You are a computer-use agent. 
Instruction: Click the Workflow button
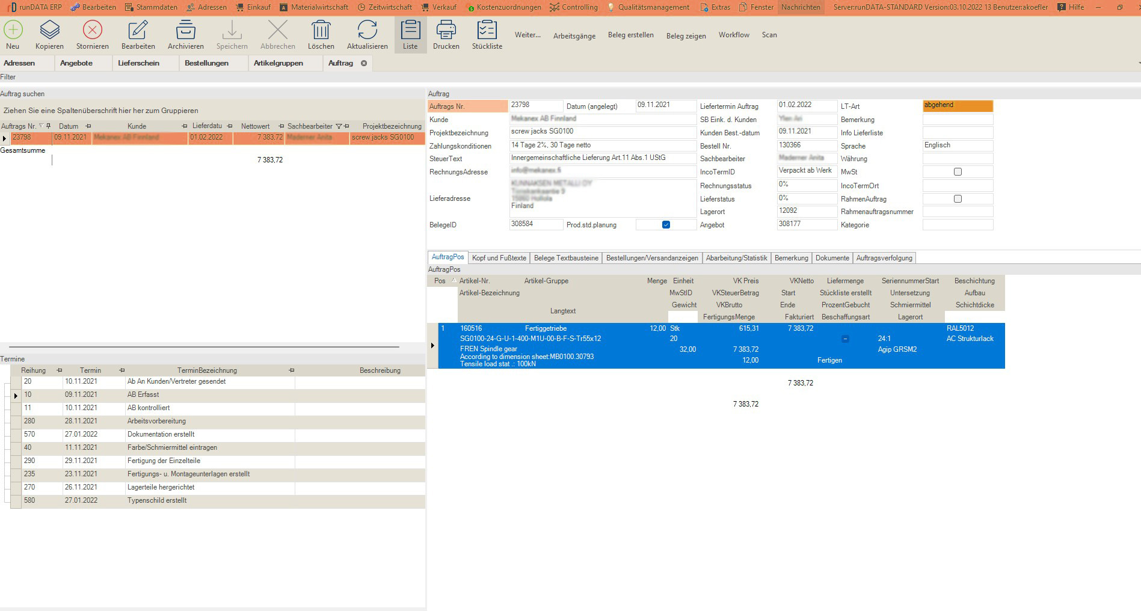(734, 35)
